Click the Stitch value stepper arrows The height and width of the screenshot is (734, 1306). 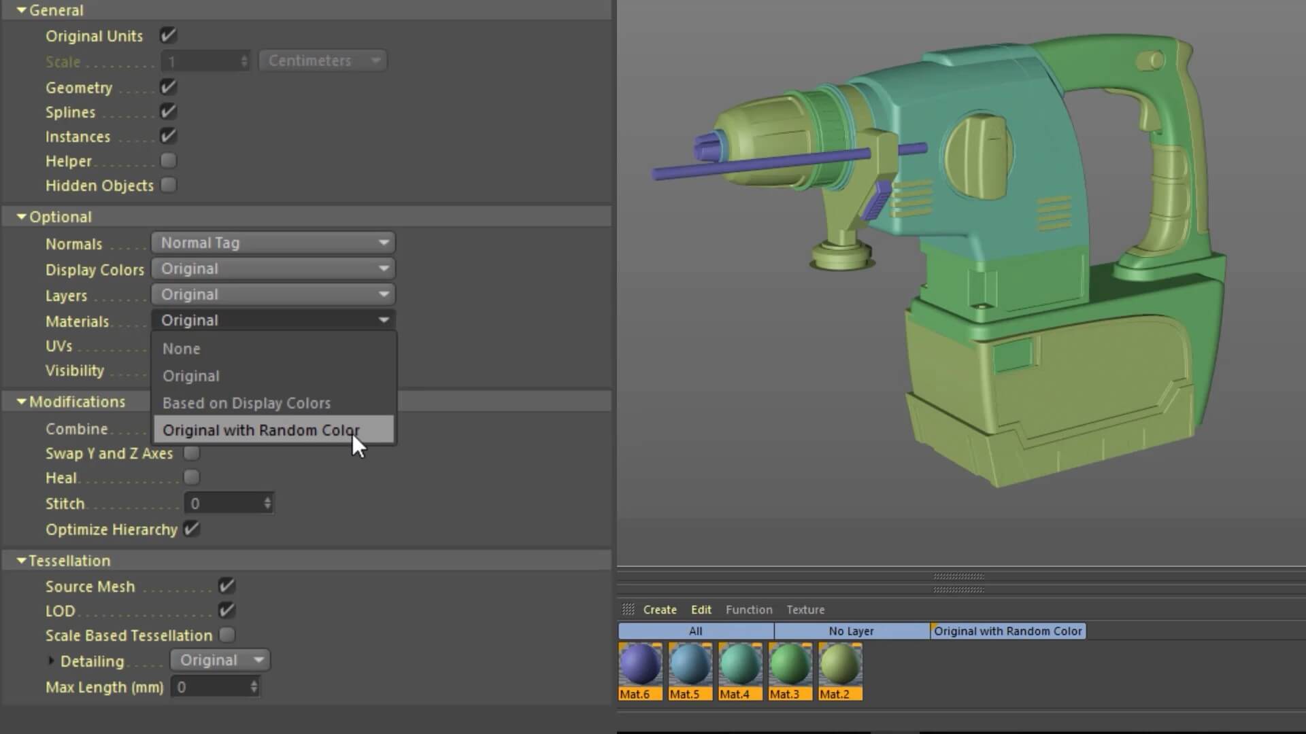pyautogui.click(x=267, y=504)
